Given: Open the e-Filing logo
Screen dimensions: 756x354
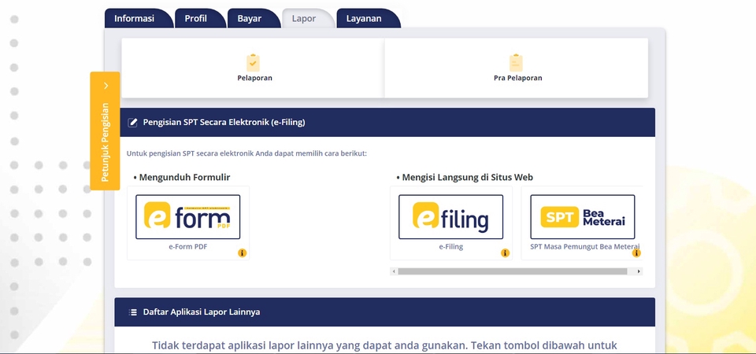Looking at the screenshot, I should pos(450,217).
